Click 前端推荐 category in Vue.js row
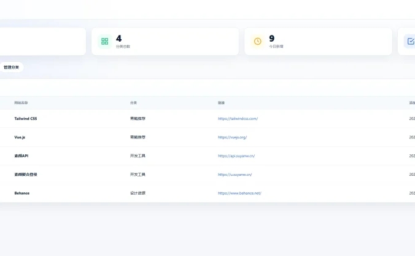Image resolution: width=415 pixels, height=256 pixels. point(138,137)
